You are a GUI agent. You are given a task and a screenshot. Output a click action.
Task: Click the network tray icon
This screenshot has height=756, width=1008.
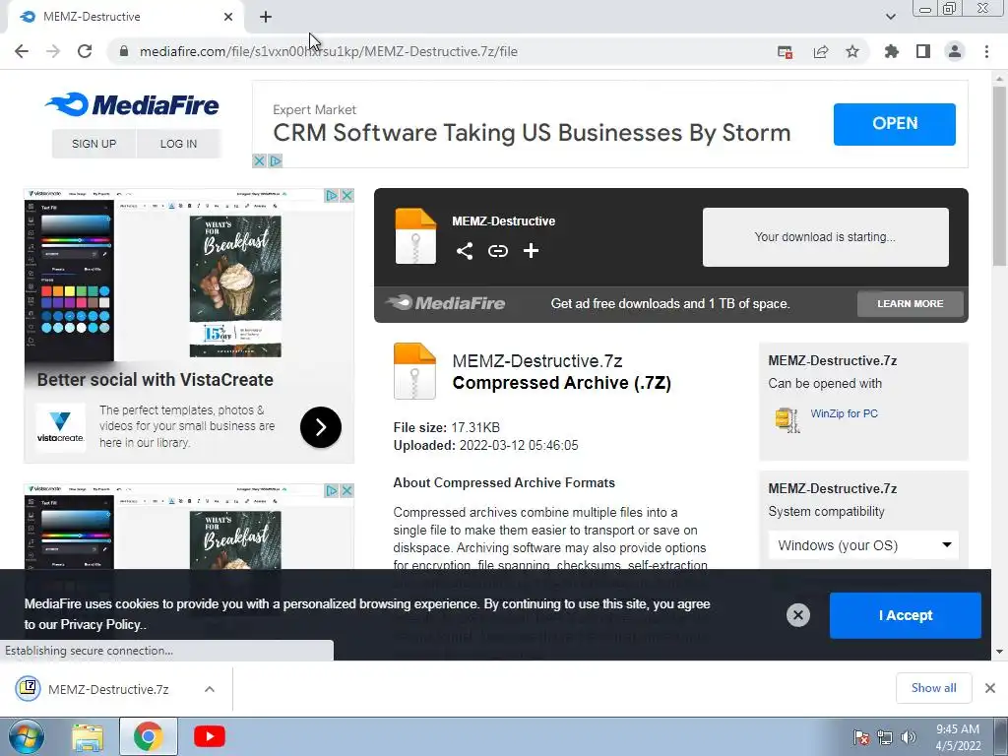[x=885, y=737]
